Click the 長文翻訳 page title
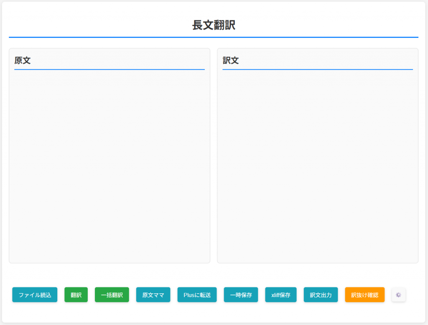 coord(214,25)
